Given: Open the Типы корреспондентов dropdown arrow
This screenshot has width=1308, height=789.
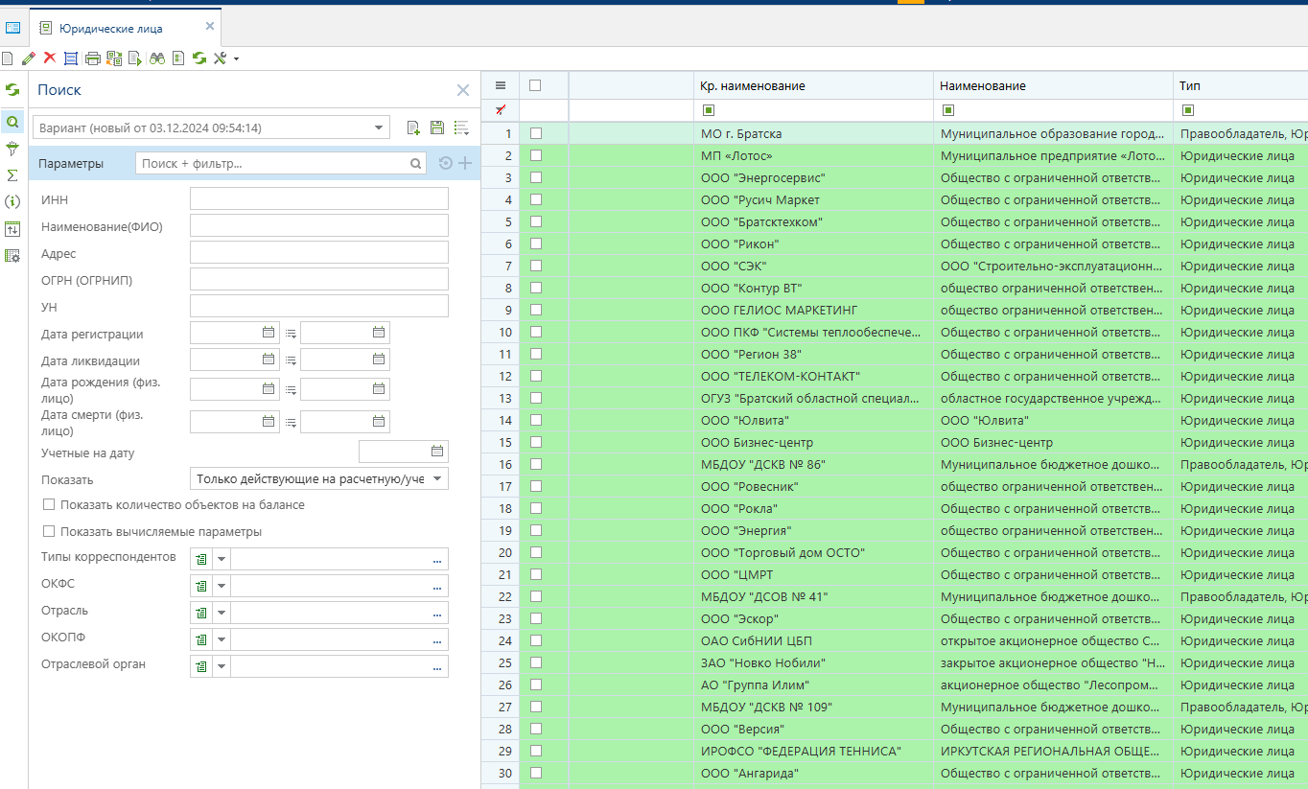Looking at the screenshot, I should click(x=222, y=559).
